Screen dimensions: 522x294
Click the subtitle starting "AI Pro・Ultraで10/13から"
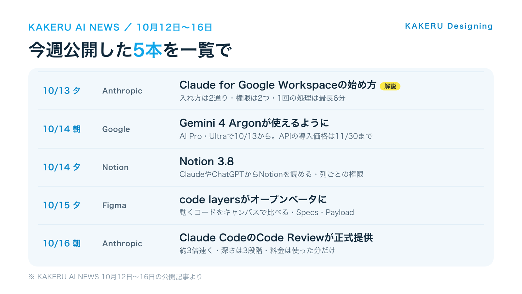(276, 136)
